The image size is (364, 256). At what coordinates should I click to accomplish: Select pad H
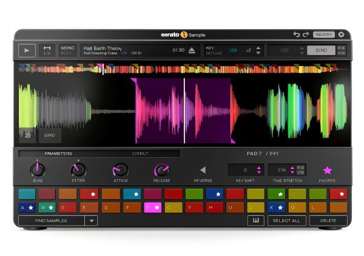pos(215,207)
